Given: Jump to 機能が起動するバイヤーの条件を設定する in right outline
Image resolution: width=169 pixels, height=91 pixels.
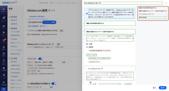Looking at the screenshot, I should 153,11.
